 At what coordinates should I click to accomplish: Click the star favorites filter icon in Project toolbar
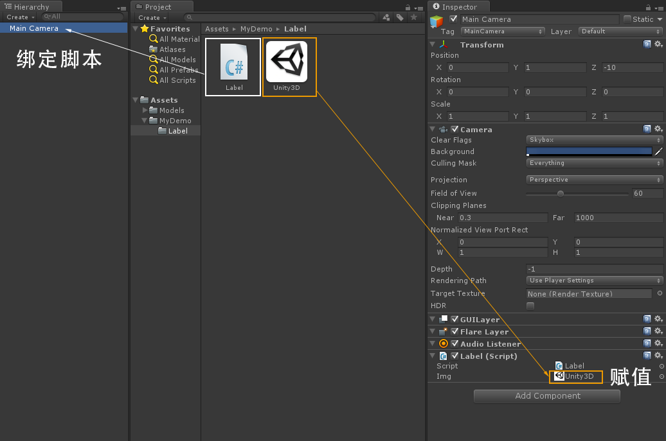(x=414, y=17)
